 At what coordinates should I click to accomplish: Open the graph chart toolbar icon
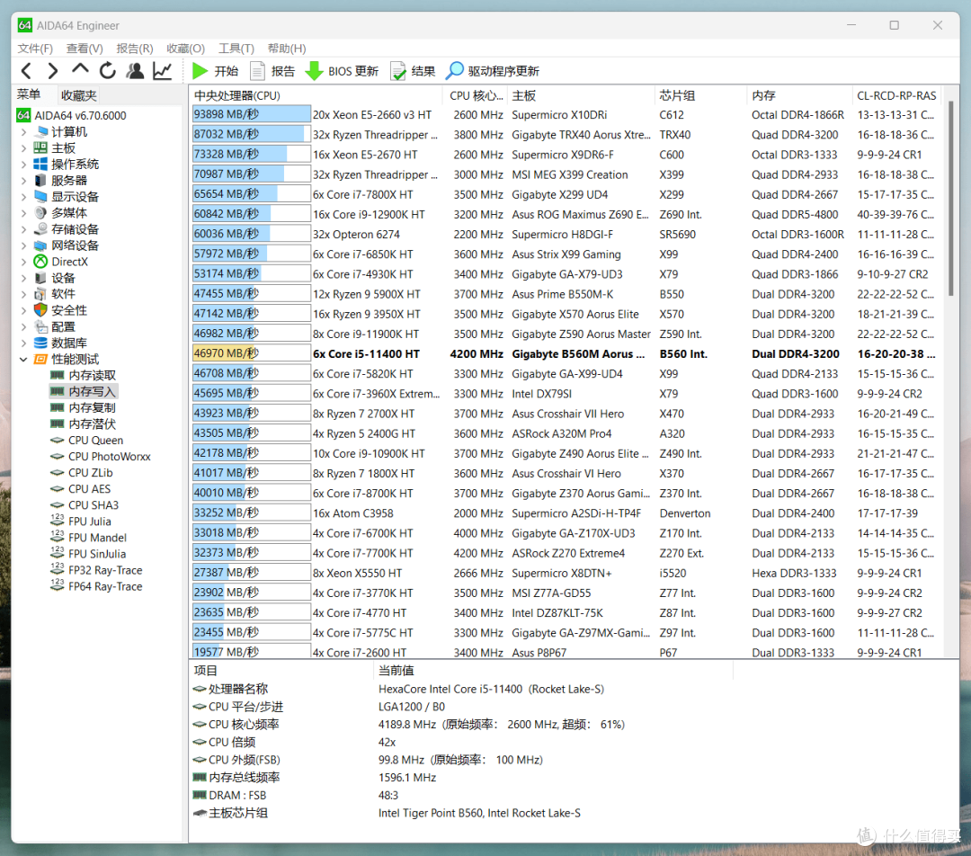coord(162,71)
